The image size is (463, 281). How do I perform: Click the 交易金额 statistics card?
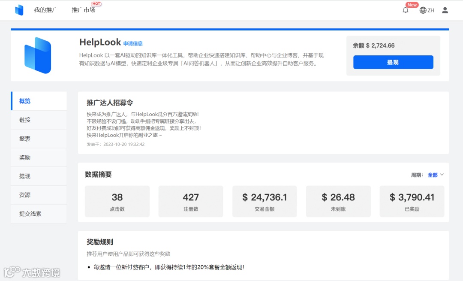click(x=265, y=201)
